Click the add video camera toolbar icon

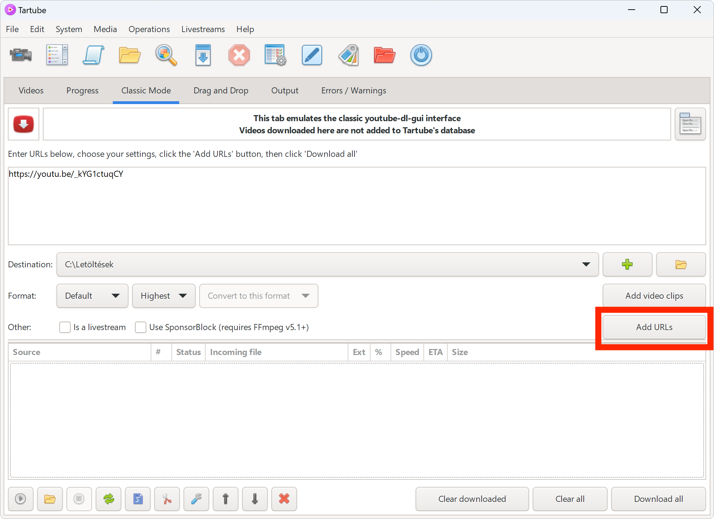[21, 55]
